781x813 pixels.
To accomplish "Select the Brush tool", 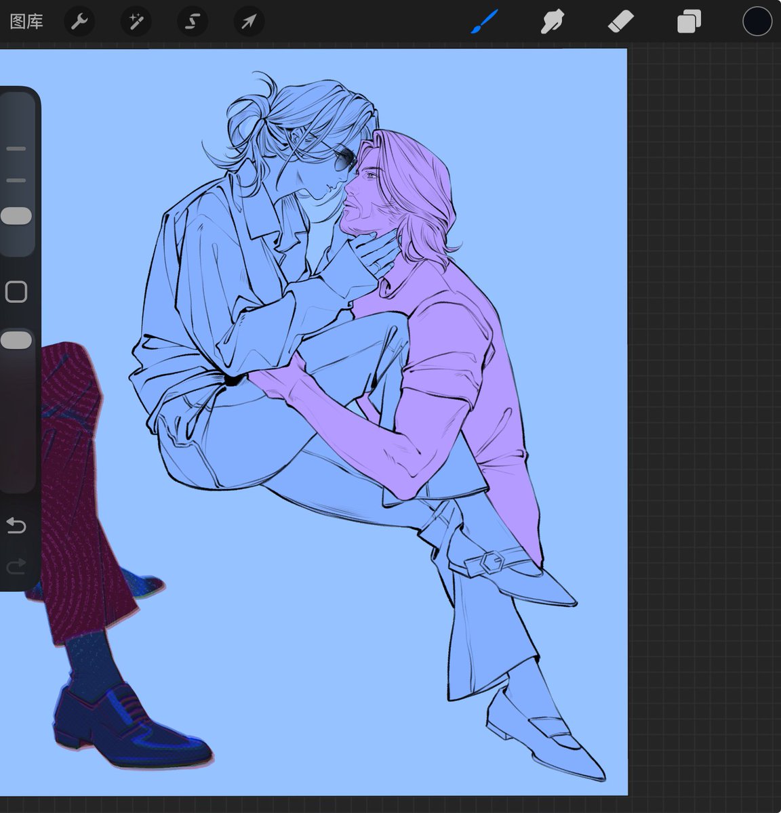I will 485,22.
